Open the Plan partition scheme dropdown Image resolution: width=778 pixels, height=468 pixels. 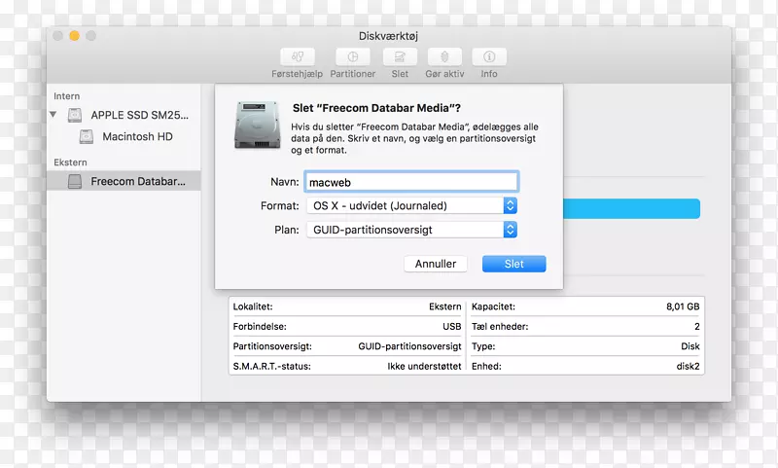tap(410, 230)
